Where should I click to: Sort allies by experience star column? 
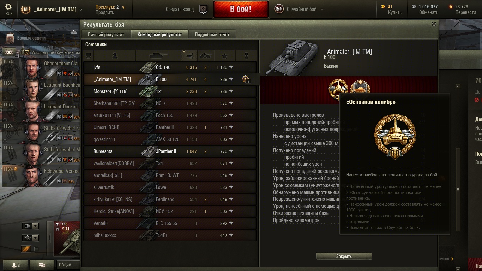225,56
